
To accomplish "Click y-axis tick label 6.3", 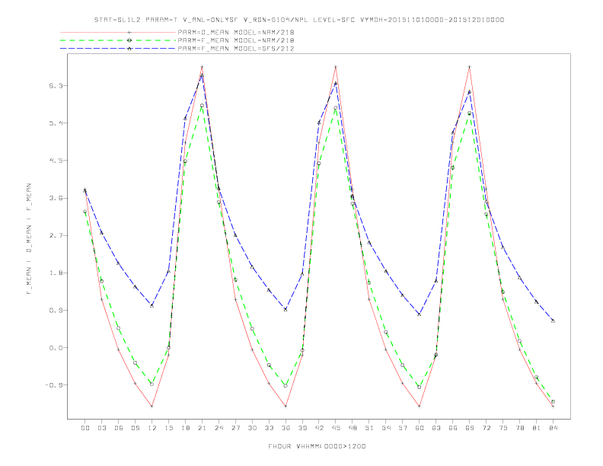I will [55, 86].
